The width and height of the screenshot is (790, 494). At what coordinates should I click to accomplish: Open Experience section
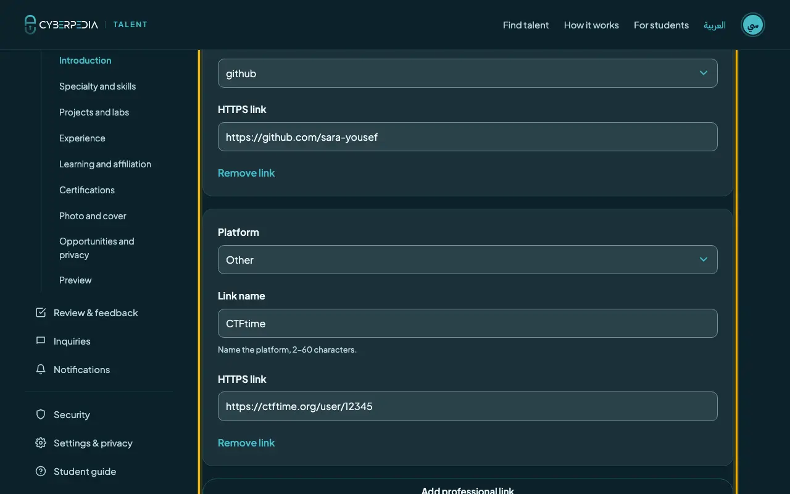point(82,138)
